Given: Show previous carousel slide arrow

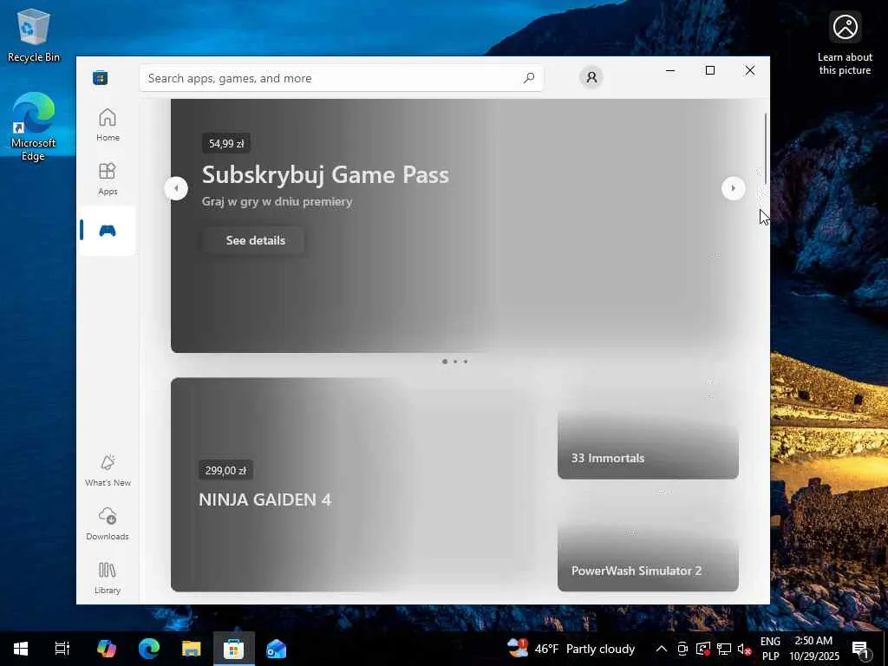Looking at the screenshot, I should coord(176,188).
